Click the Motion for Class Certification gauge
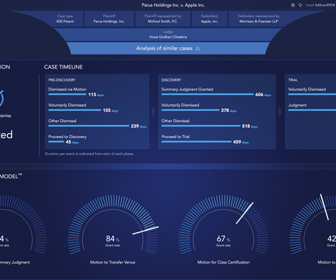336x280 pixels. 224,225
